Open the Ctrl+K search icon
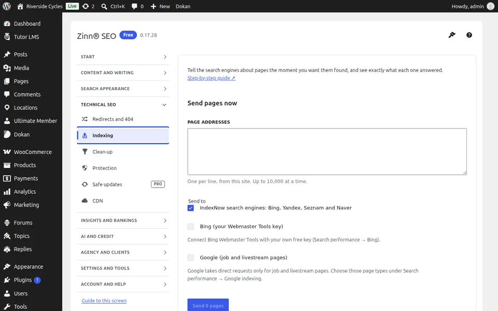This screenshot has height=311, width=498. coord(104,6)
